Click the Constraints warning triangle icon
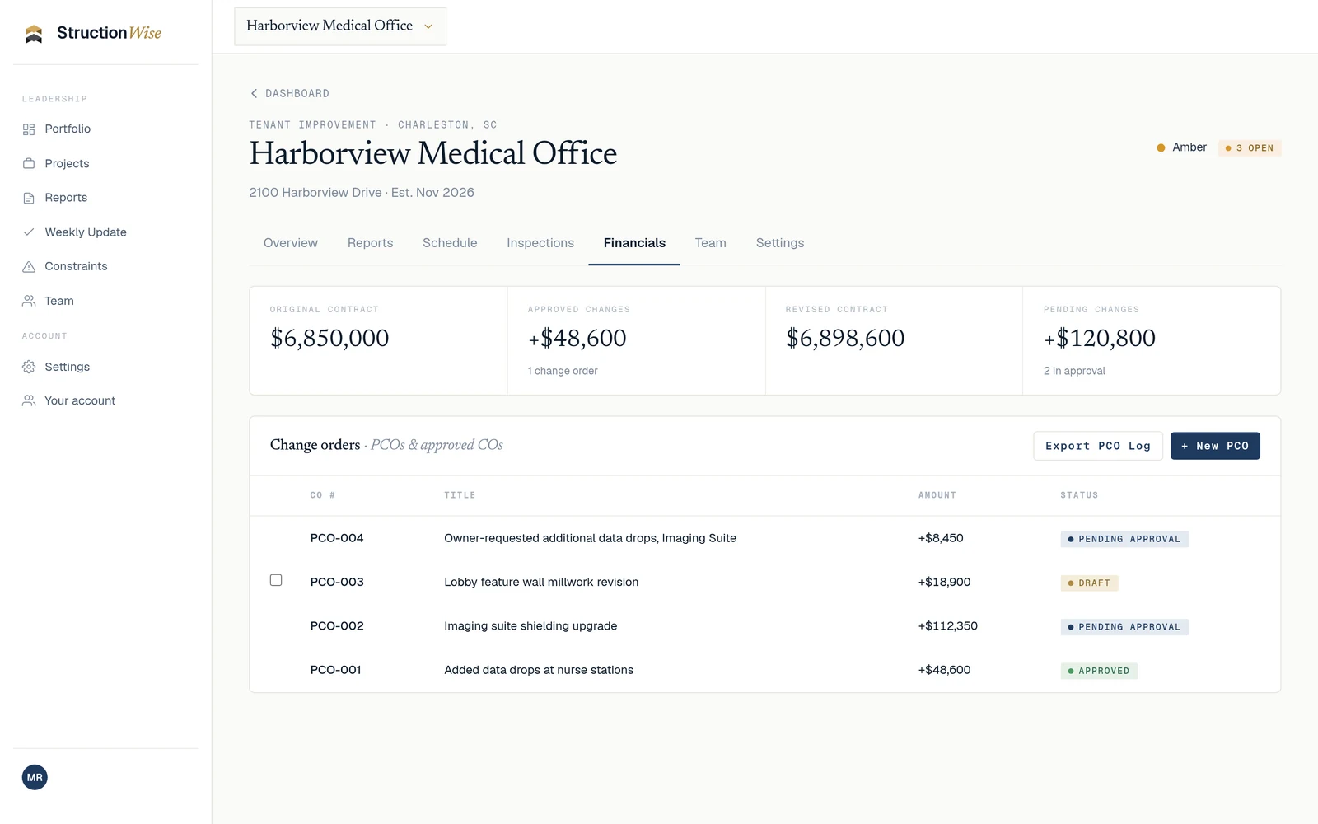 pyautogui.click(x=29, y=266)
